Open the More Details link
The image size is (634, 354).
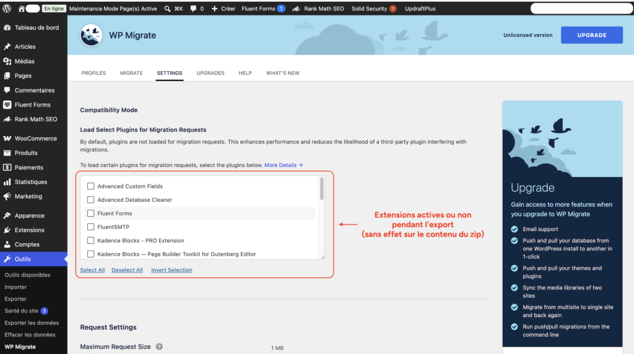(x=284, y=165)
